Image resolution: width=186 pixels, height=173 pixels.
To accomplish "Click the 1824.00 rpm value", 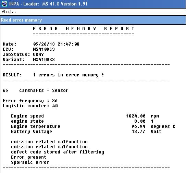I will click(x=143, y=116).
